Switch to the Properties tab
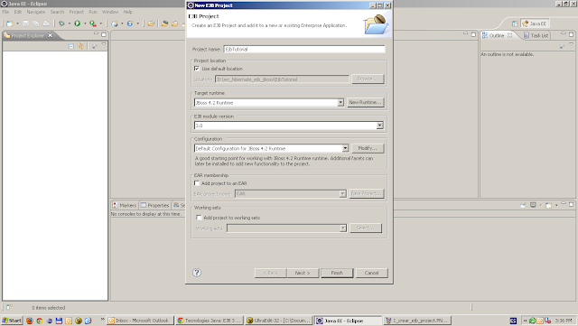 click(x=154, y=205)
